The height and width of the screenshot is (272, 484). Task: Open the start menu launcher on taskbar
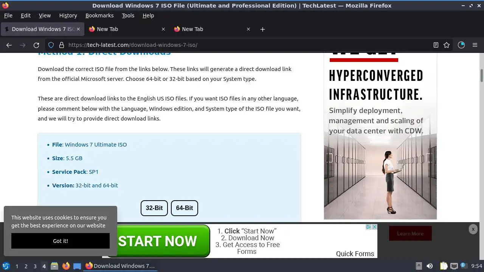(x=6, y=266)
